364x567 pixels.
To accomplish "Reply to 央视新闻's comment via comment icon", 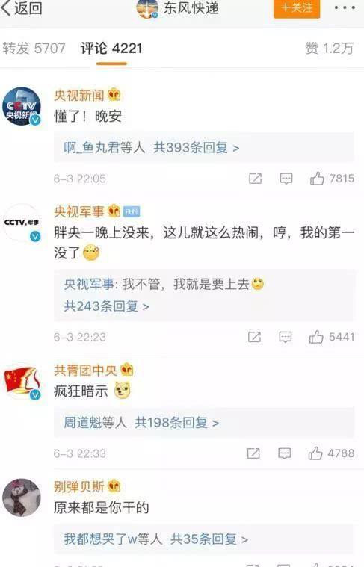I will pyautogui.click(x=286, y=179).
